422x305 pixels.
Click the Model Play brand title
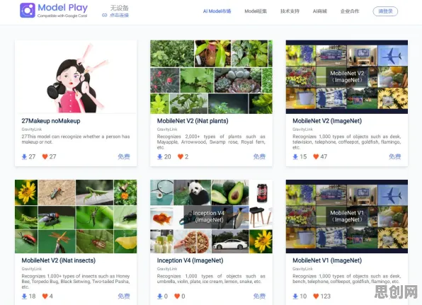tap(63, 8)
